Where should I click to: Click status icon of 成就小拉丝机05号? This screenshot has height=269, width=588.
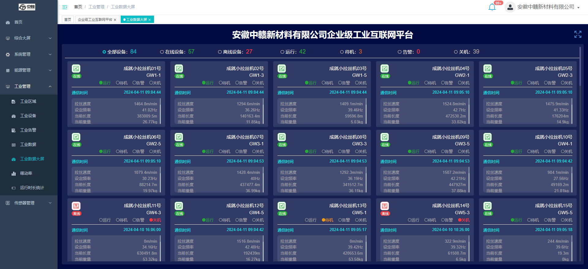488,69
